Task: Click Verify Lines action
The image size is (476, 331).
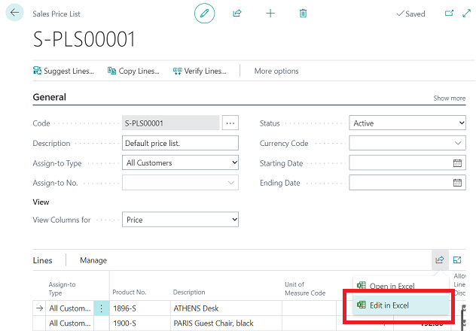Action: pos(200,71)
